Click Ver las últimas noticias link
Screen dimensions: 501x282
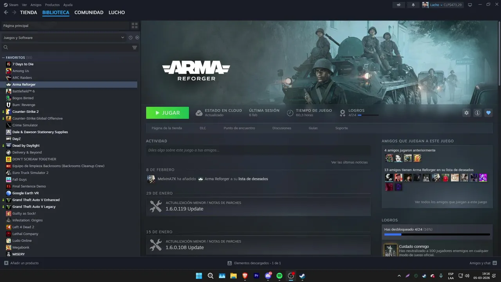point(349,162)
